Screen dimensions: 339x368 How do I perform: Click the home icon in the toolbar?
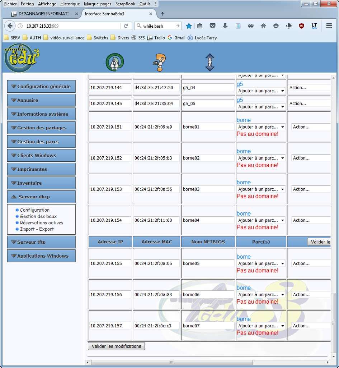(263, 26)
